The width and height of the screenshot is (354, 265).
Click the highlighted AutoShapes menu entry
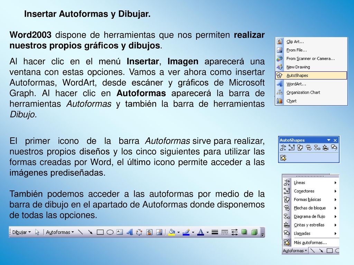[x=311, y=76]
